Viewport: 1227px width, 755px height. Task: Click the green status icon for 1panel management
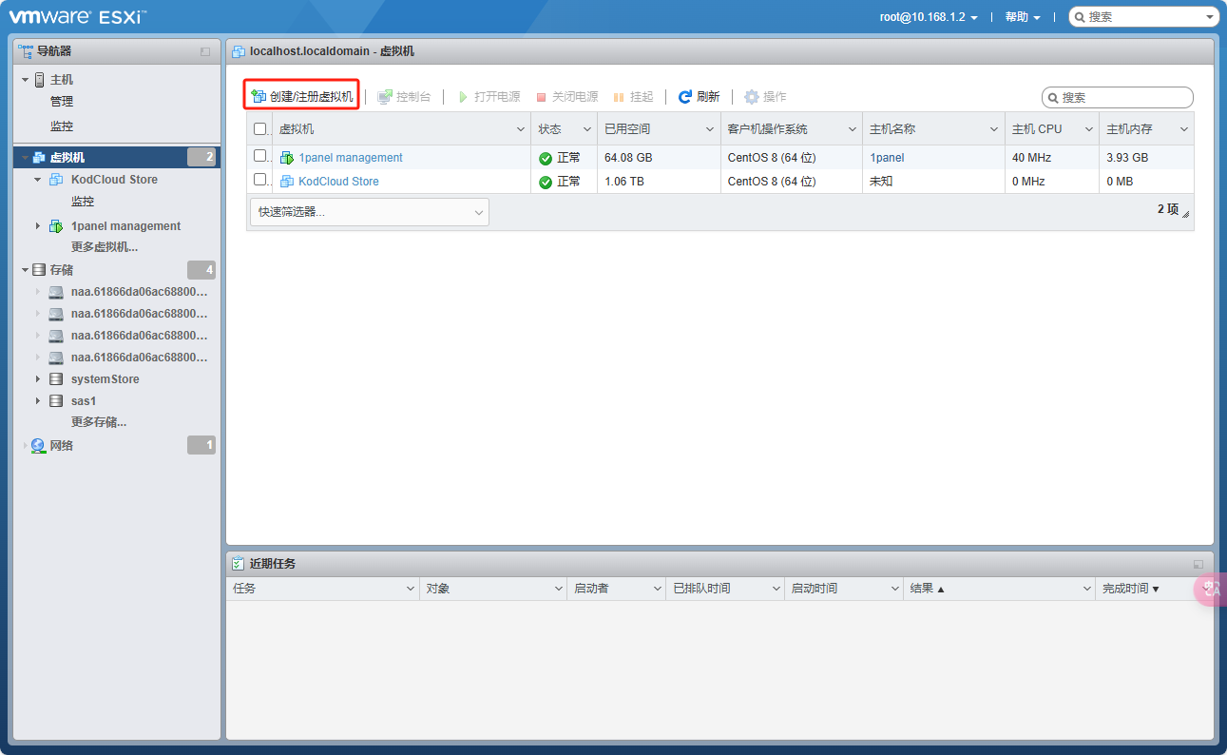pyautogui.click(x=546, y=158)
